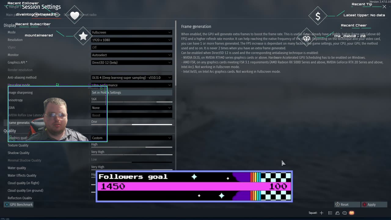Adjust the Water quality slider
Image resolution: width=391 pixels, height=220 pixels.
pos(132,169)
